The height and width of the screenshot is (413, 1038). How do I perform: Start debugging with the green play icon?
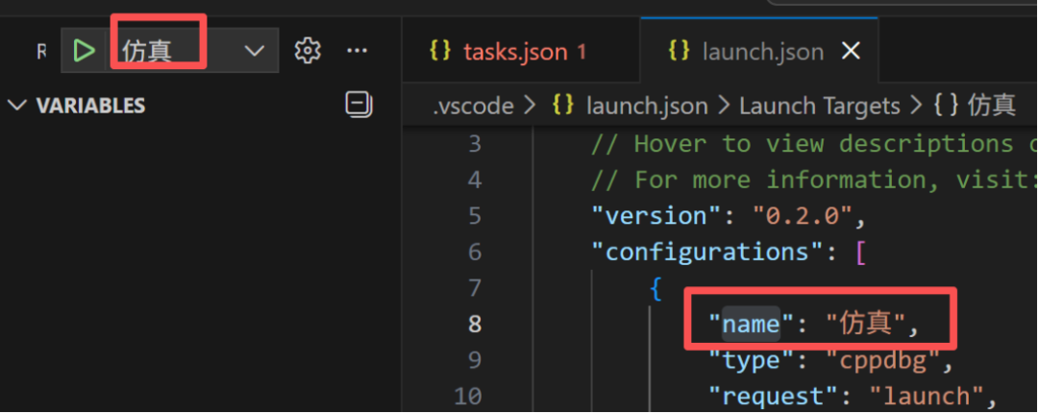84,51
